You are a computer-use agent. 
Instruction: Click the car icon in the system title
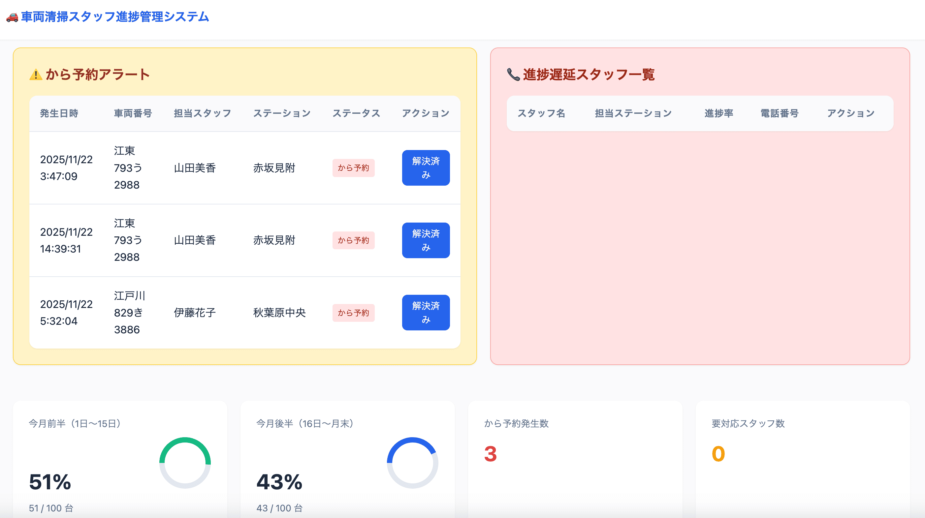[x=12, y=16]
